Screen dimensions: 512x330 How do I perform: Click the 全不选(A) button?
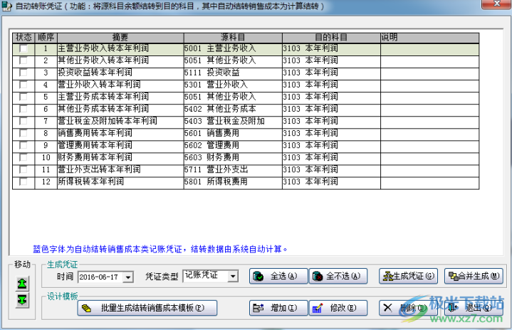[x=338, y=276]
